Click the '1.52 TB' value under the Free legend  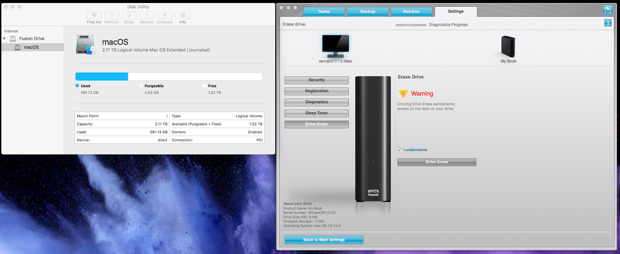click(x=214, y=93)
